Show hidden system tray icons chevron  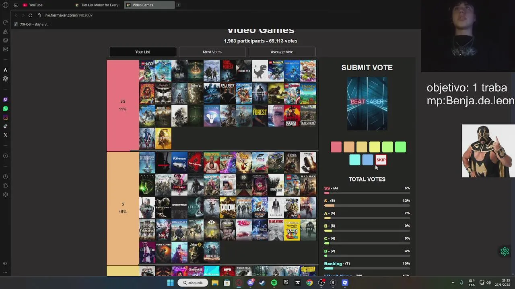click(x=453, y=283)
